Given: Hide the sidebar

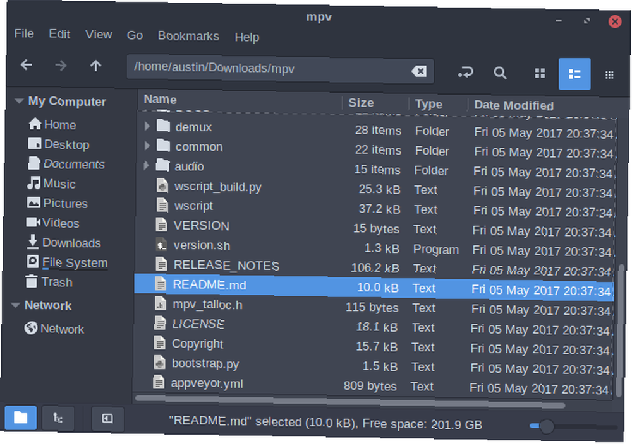Looking at the screenshot, I should tap(107, 419).
